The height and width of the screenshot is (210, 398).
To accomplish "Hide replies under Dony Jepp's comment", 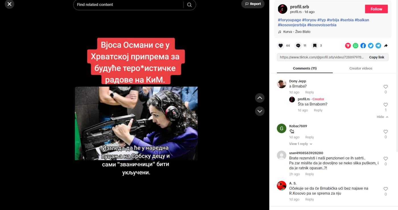I will click(382, 117).
